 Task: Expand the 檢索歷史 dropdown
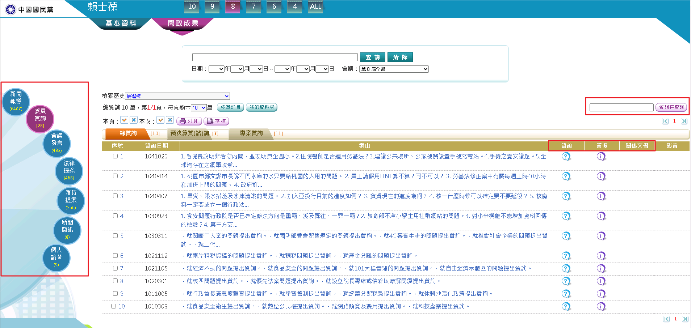[x=177, y=96]
